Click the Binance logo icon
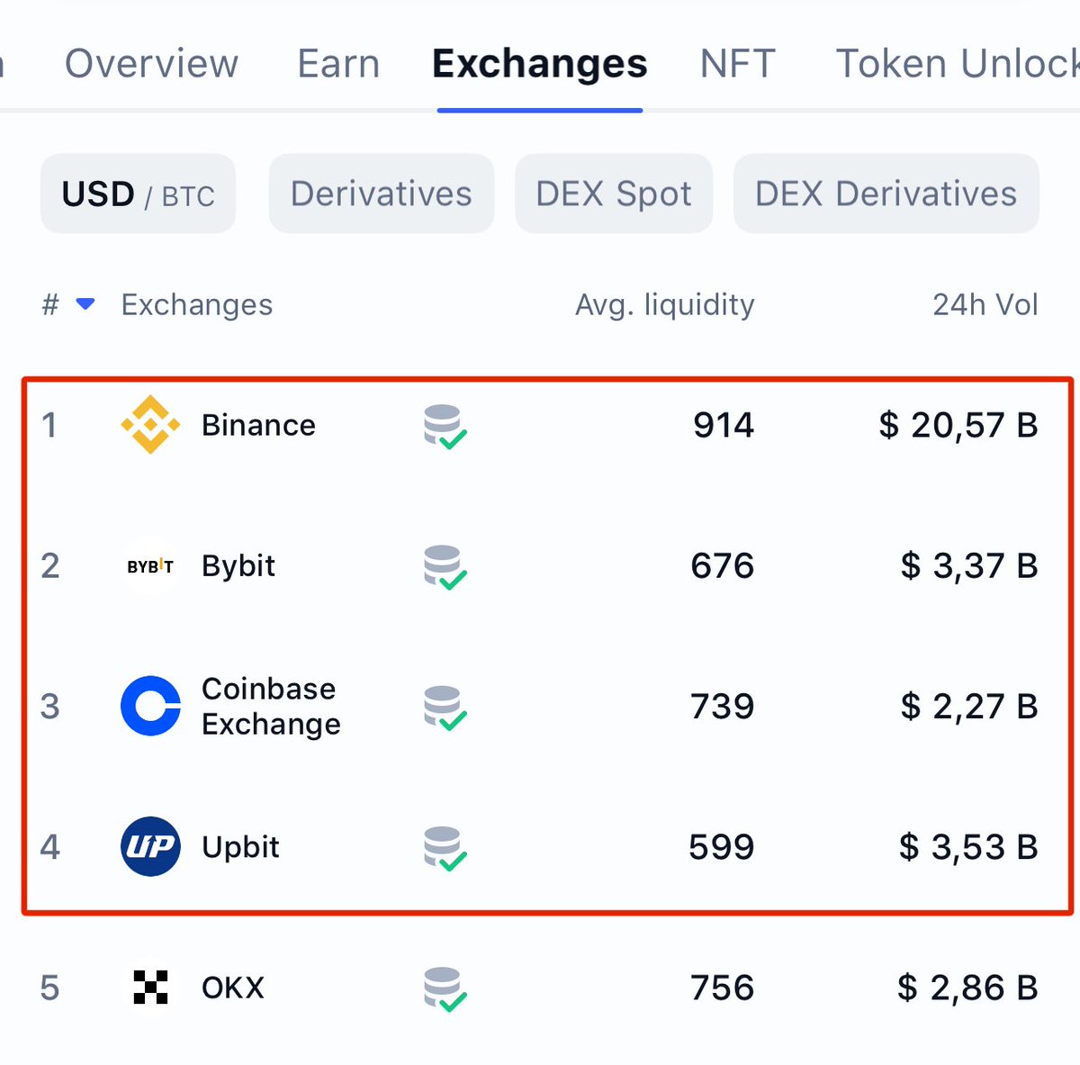Viewport: 1080px width, 1065px height. [150, 425]
